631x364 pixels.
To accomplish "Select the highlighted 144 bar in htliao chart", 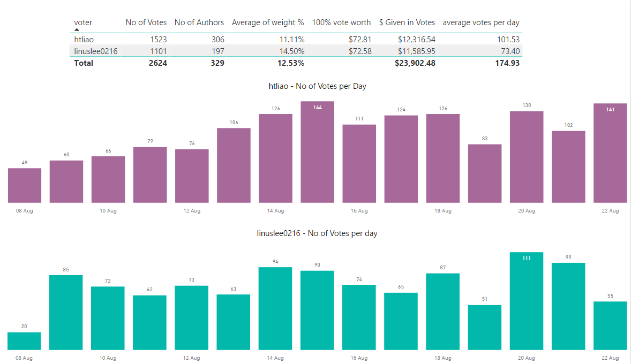I will (x=317, y=153).
